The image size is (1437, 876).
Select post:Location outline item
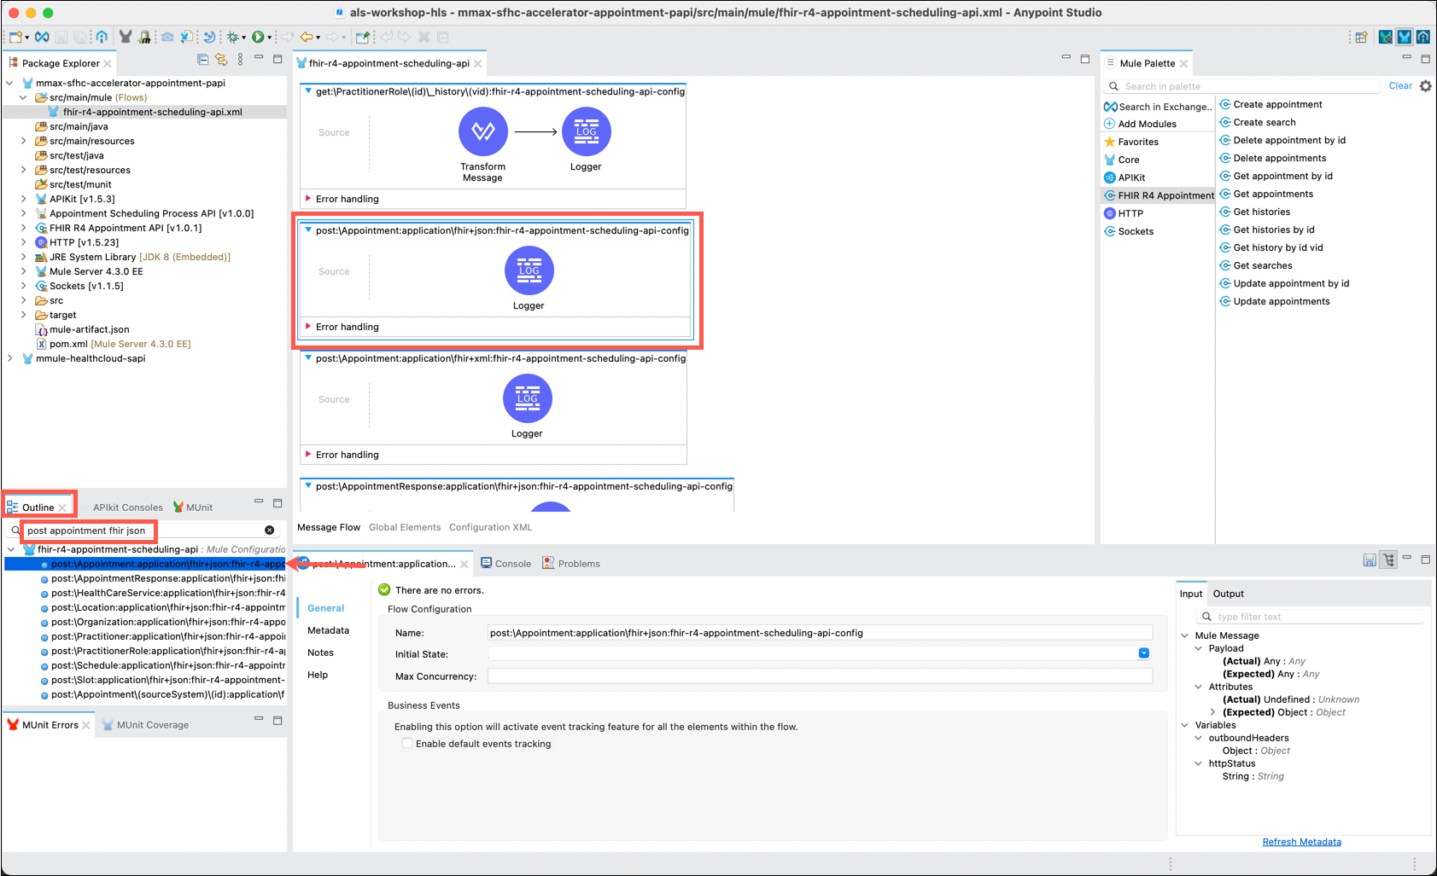(162, 607)
